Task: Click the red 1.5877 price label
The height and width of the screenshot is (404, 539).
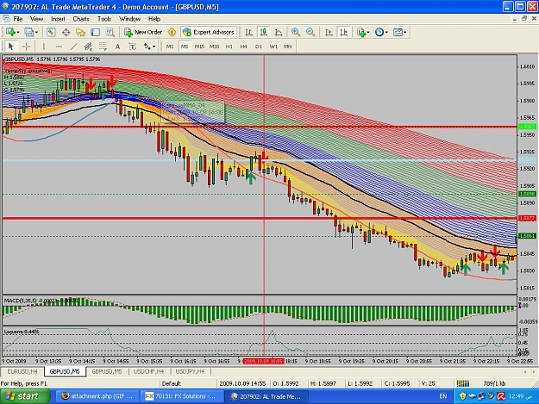Action: coord(527,218)
